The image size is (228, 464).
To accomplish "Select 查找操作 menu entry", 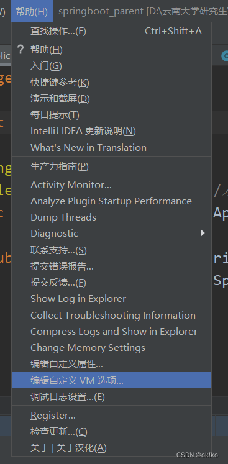I will point(111,31).
